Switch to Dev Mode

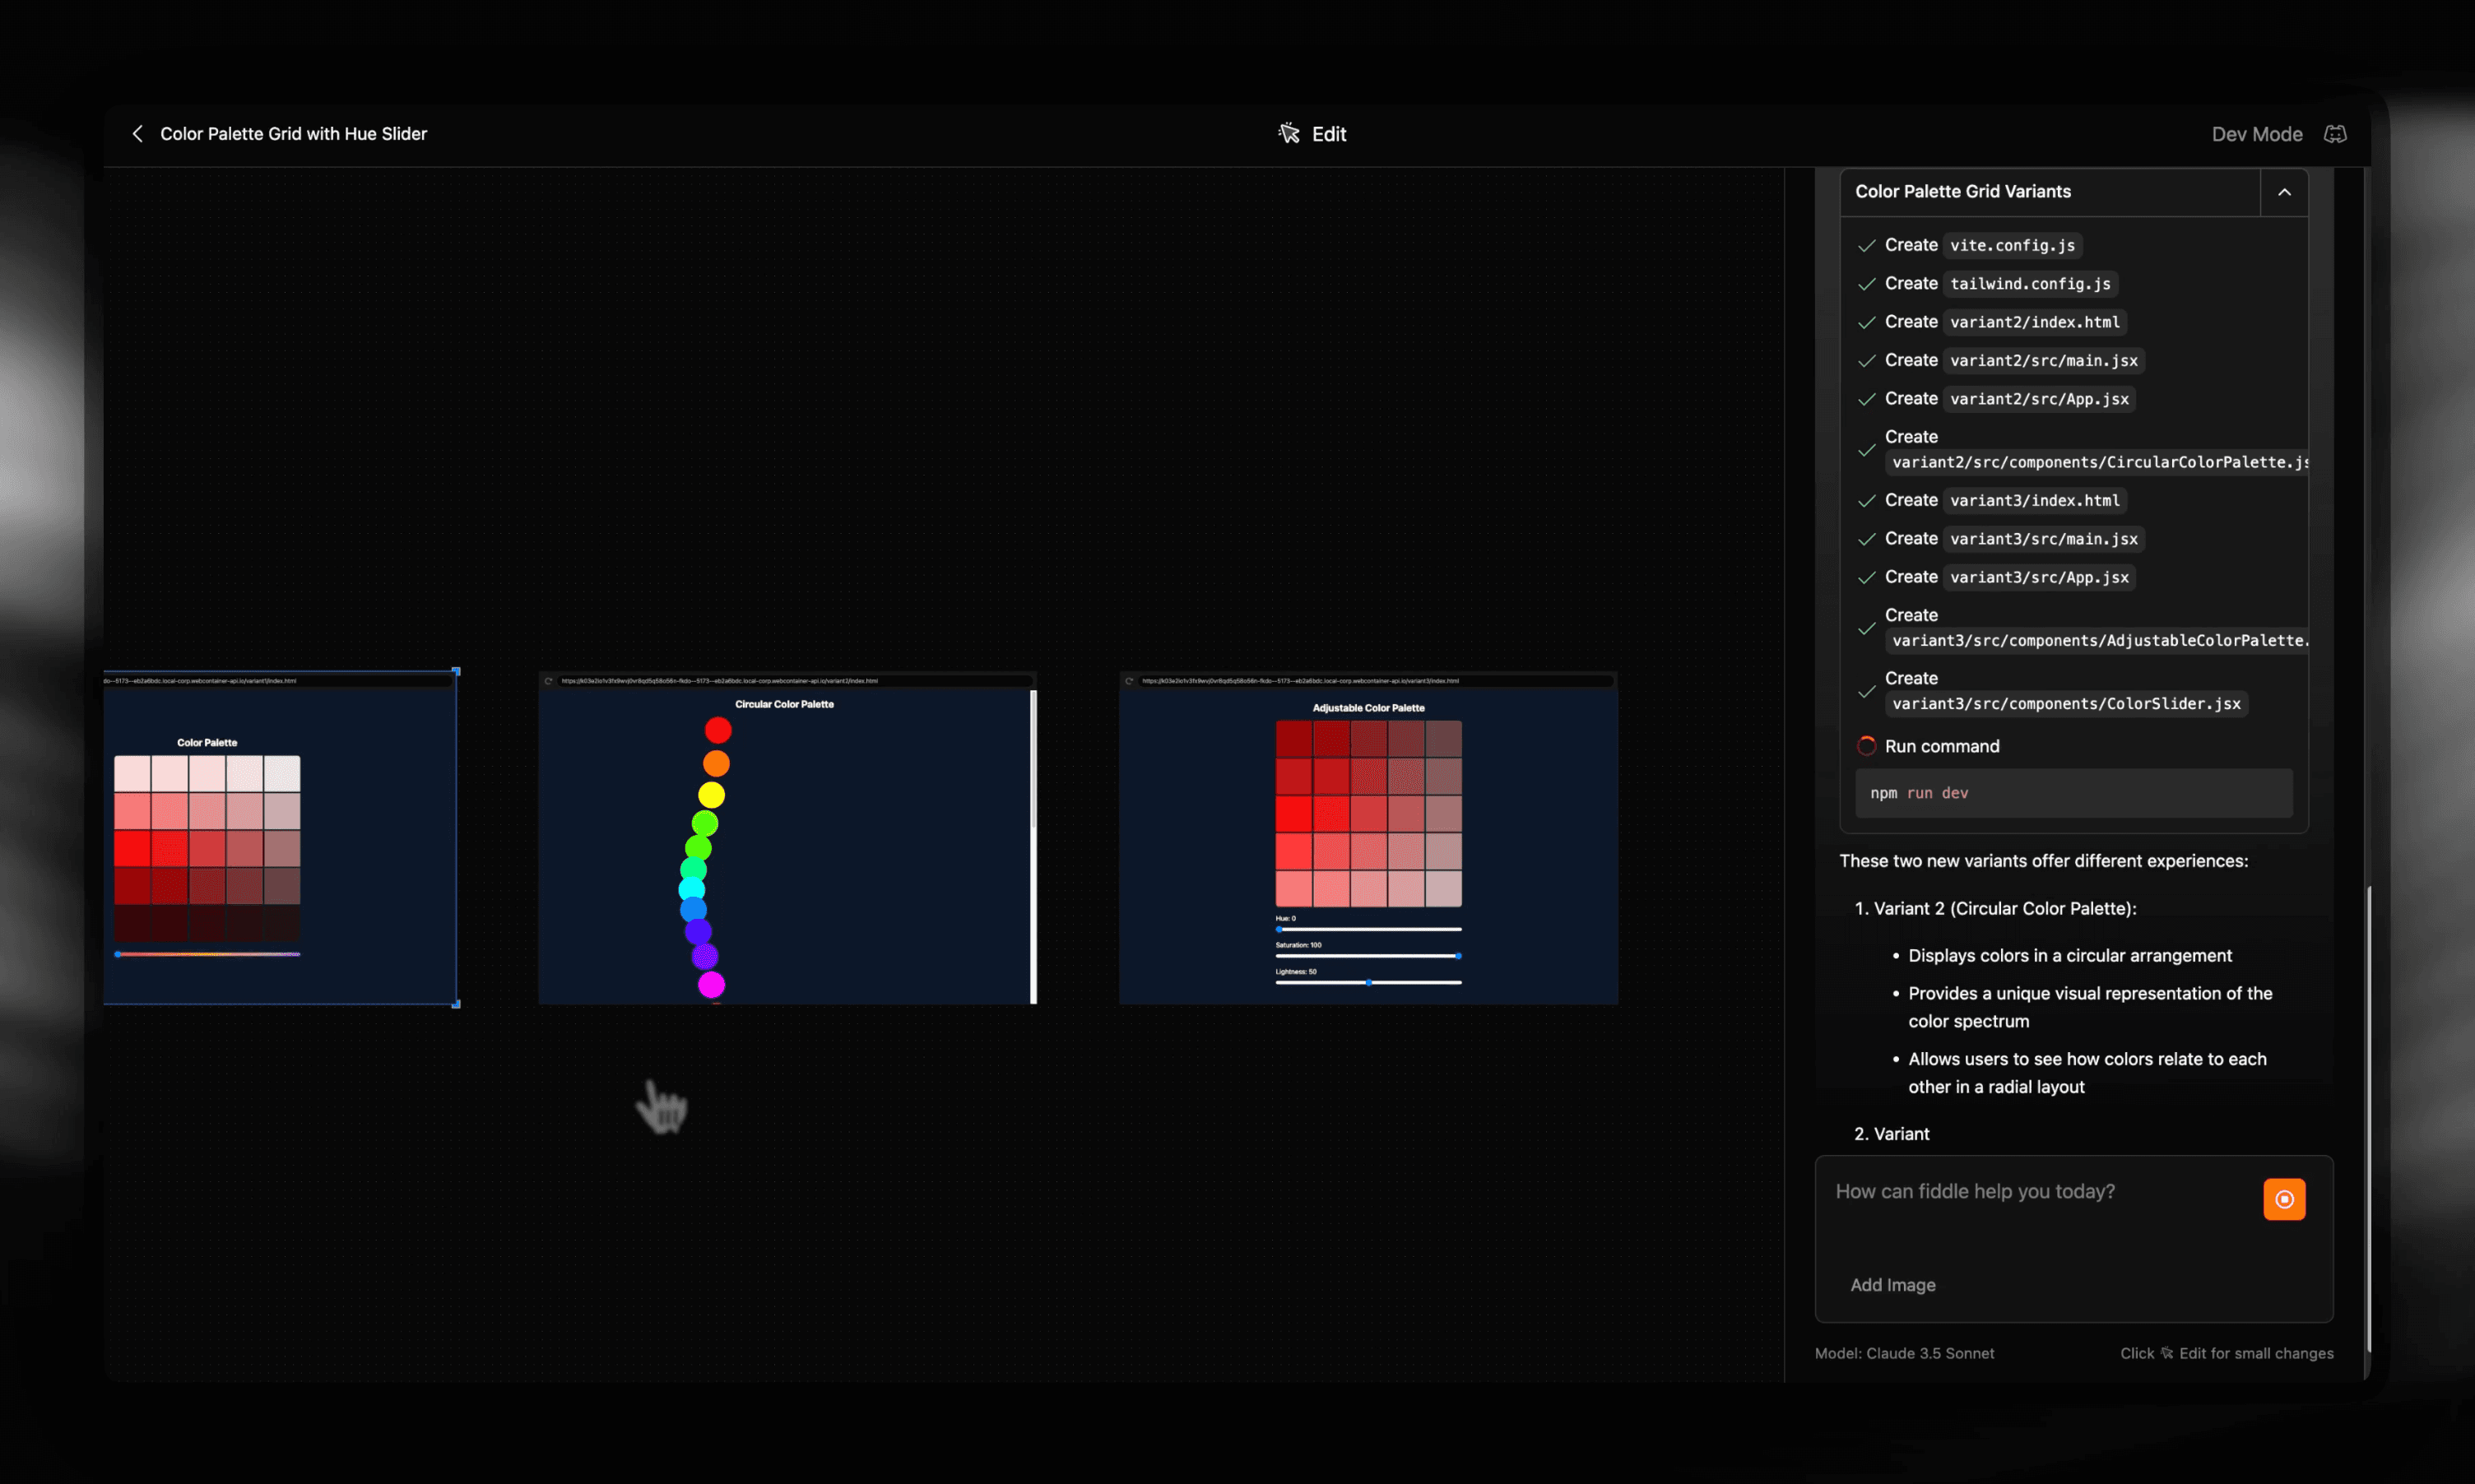(2257, 134)
